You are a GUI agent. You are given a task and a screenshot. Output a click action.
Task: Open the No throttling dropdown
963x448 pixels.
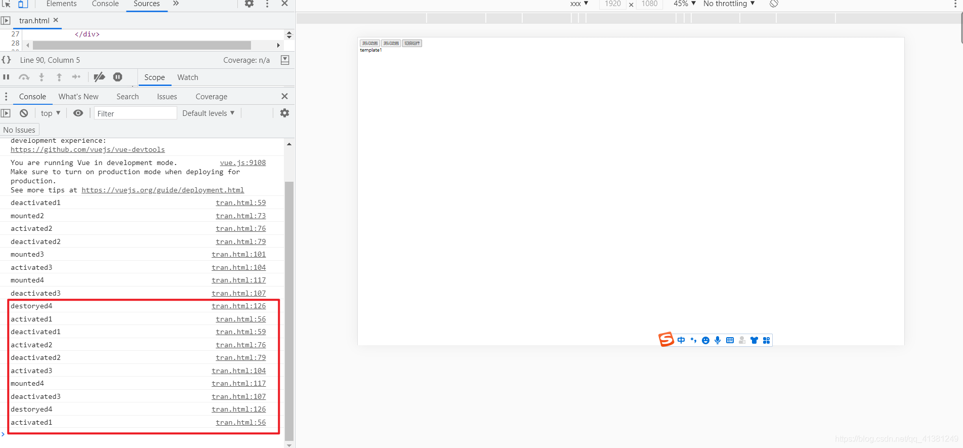click(x=729, y=4)
